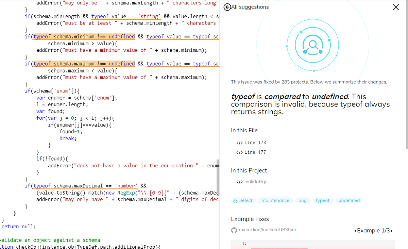Image resolution: width=408 pixels, height=249 pixels.
Task: Click the underlined typeof schema.maxDecimal check
Action: [x=86, y=186]
